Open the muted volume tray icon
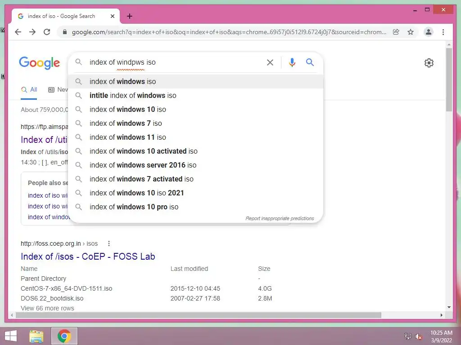Viewport: 461px width, 345px height. [418, 336]
